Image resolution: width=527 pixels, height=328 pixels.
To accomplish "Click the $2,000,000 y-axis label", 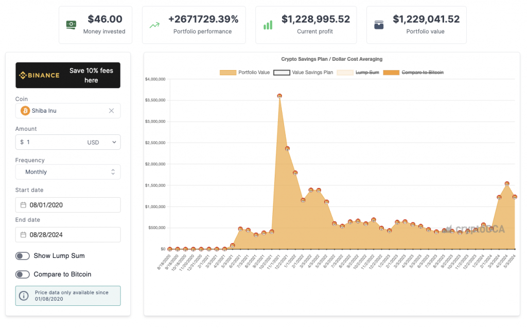I will click(155, 164).
